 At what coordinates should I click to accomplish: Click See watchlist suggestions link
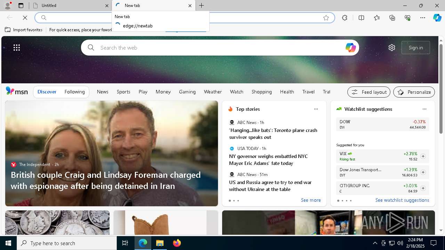click(402, 200)
